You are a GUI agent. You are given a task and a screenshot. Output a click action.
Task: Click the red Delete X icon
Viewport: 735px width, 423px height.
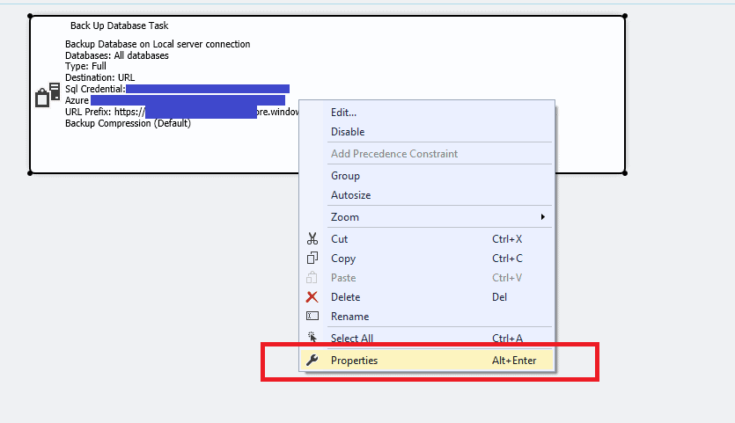[312, 297]
